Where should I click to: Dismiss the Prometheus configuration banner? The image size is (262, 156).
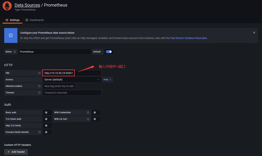click(254, 33)
